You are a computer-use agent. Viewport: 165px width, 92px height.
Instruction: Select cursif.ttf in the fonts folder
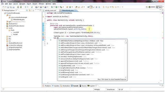click(x=16, y=32)
